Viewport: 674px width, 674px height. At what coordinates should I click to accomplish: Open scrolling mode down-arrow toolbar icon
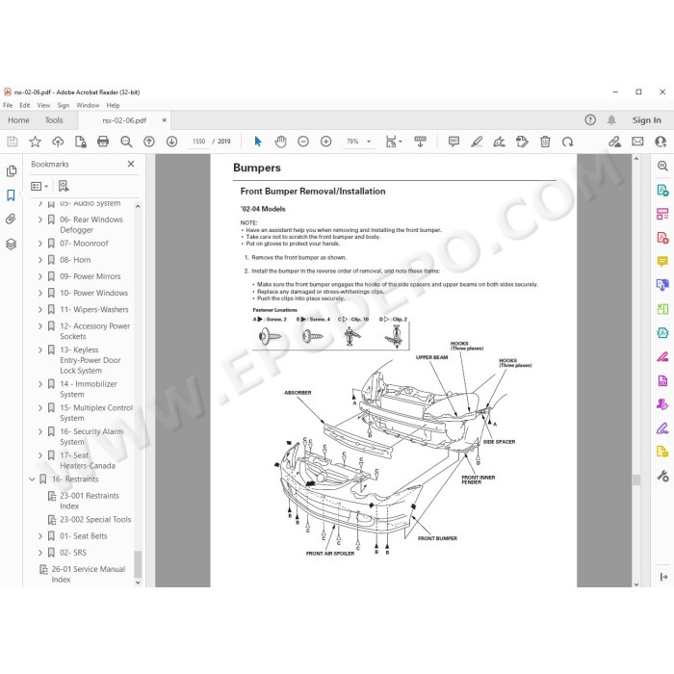point(420,142)
